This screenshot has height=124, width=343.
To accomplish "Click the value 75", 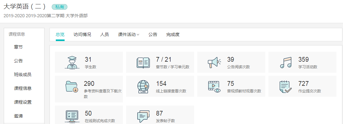I will (x=230, y=84).
